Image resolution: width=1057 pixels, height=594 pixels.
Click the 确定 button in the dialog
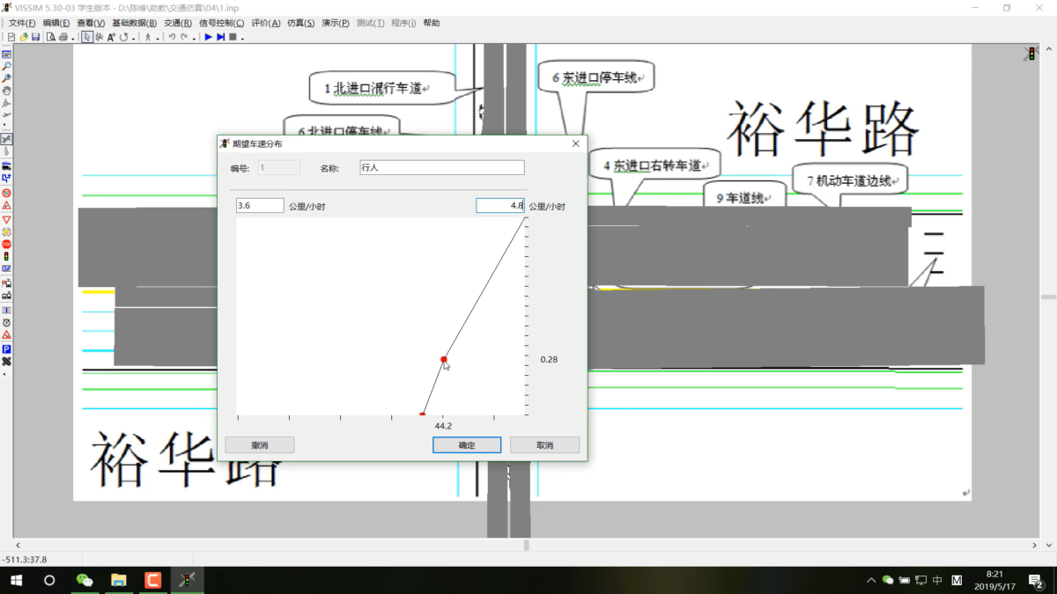(x=467, y=445)
